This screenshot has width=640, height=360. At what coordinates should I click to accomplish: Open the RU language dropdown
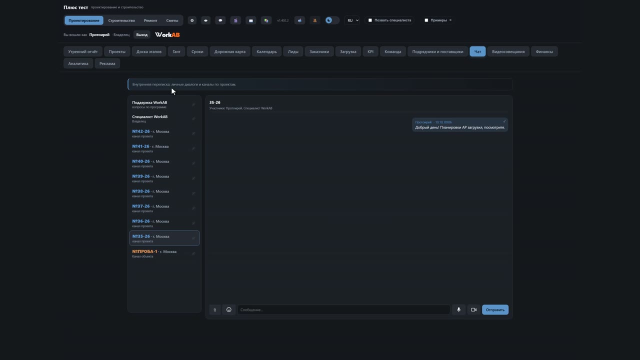coord(352,20)
